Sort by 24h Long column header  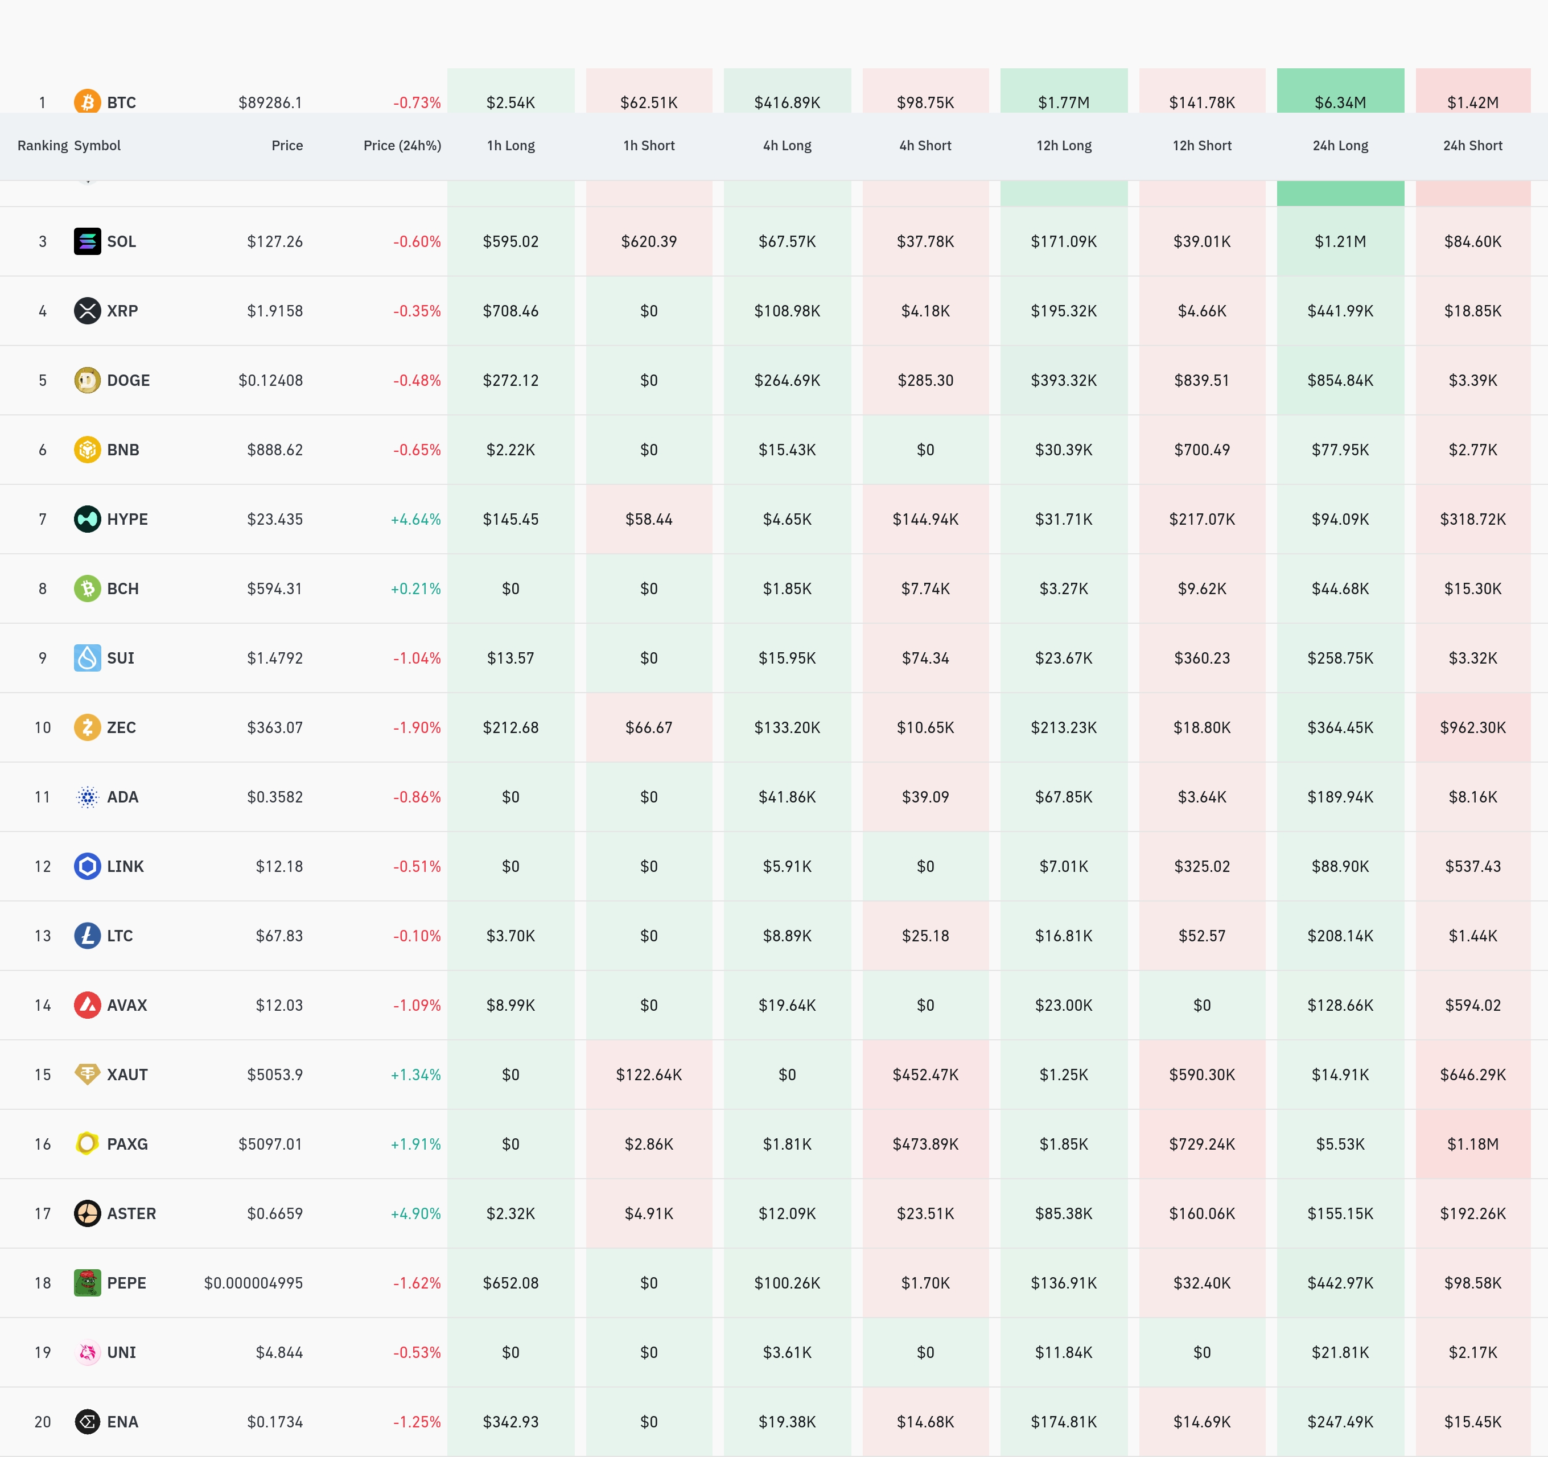pyautogui.click(x=1340, y=146)
